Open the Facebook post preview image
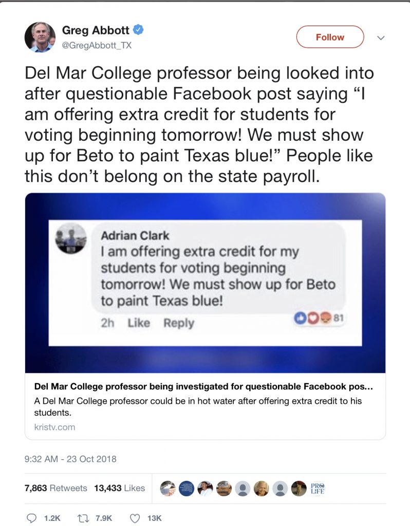Viewport: 410px width, 526px height. pos(205,283)
